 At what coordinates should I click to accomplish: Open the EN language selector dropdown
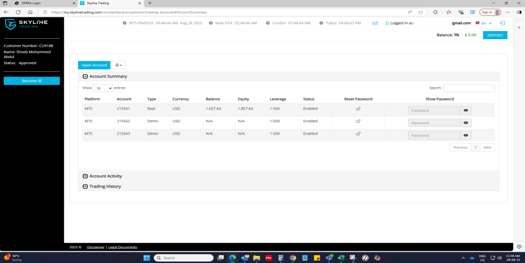click(484, 23)
